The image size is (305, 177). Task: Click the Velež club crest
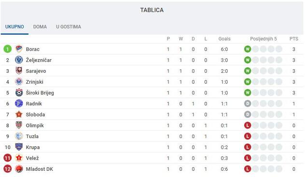pos(19,158)
